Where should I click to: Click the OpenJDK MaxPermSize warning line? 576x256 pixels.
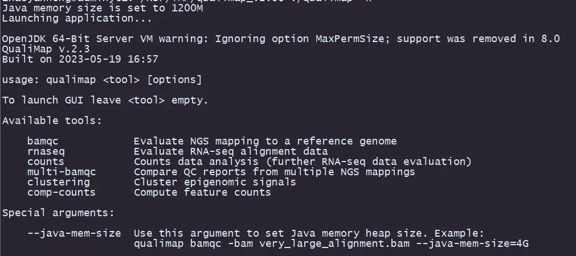281,39
